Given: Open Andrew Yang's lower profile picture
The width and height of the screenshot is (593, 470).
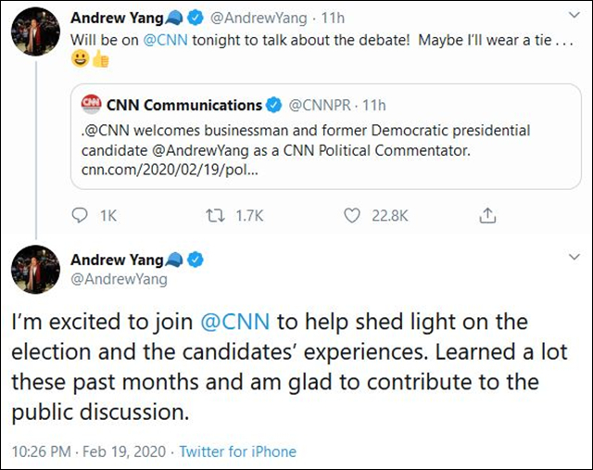Looking at the screenshot, I should 34,268.
